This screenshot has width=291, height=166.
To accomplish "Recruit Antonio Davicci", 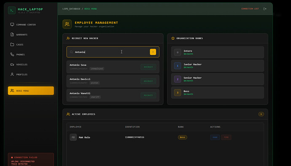I will pos(148,81).
